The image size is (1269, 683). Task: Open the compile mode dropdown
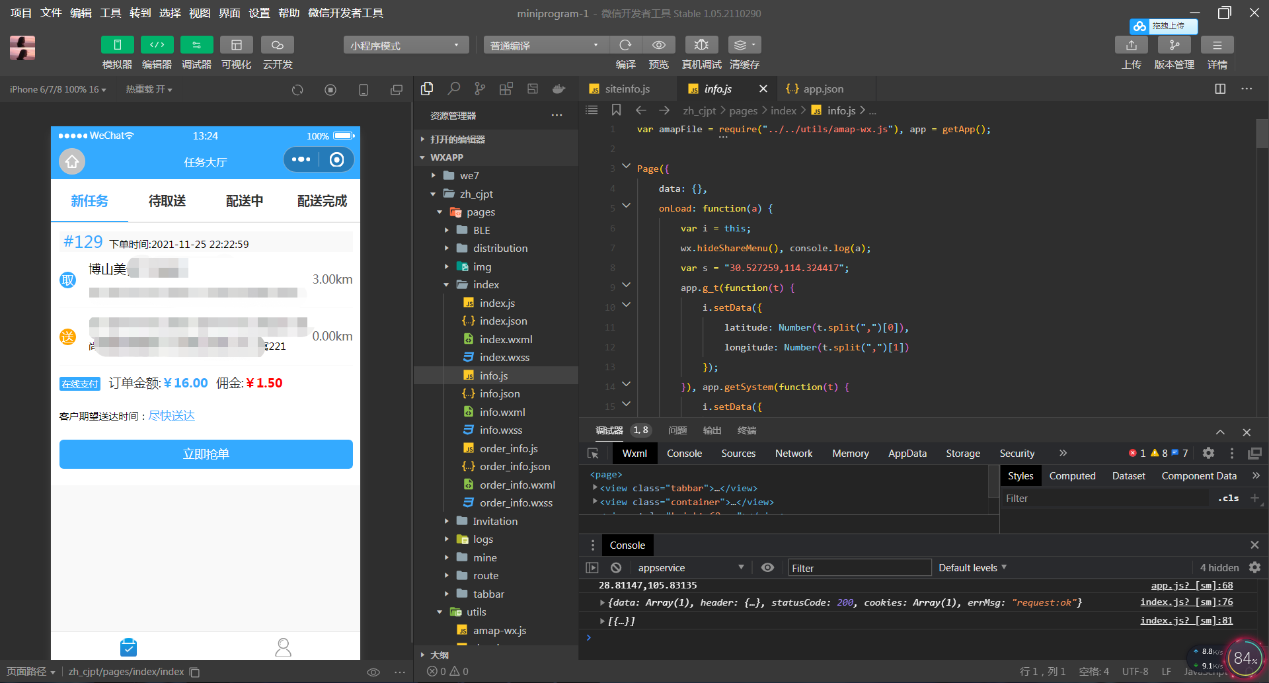(543, 45)
